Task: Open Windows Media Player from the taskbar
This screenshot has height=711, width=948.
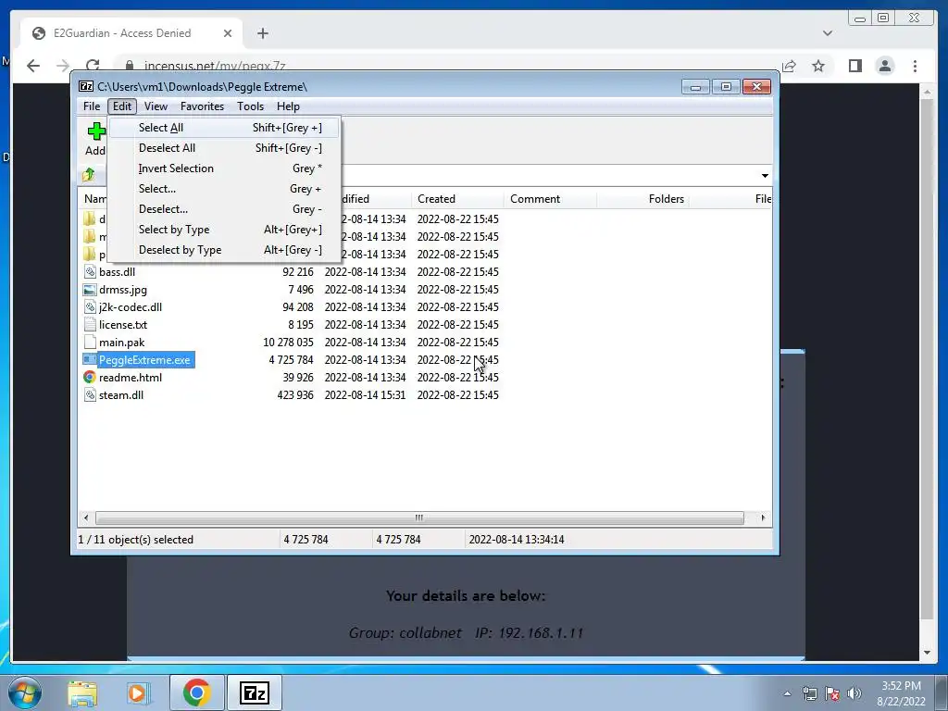Action: click(x=138, y=692)
